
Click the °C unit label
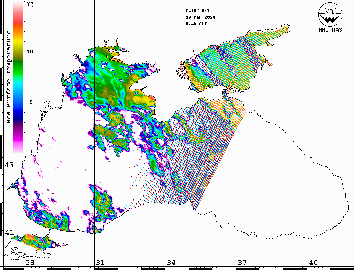[x=30, y=4]
